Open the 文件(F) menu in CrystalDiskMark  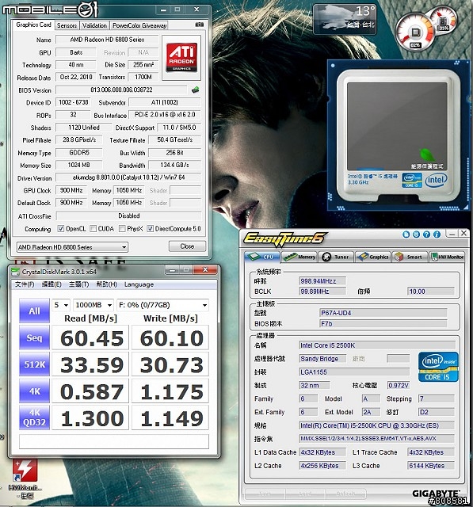25,284
